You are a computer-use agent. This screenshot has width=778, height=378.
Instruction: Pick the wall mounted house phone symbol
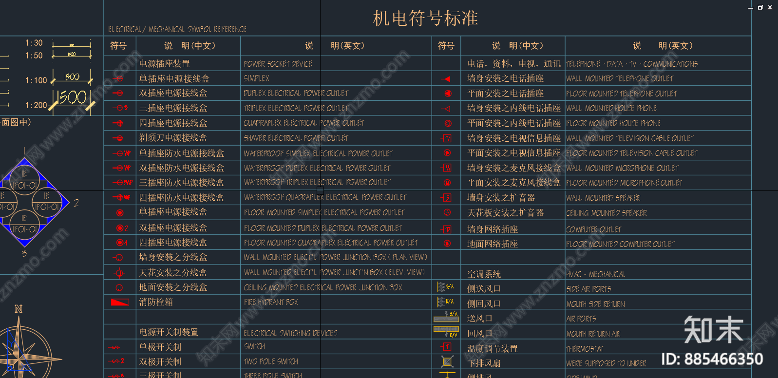(445, 109)
